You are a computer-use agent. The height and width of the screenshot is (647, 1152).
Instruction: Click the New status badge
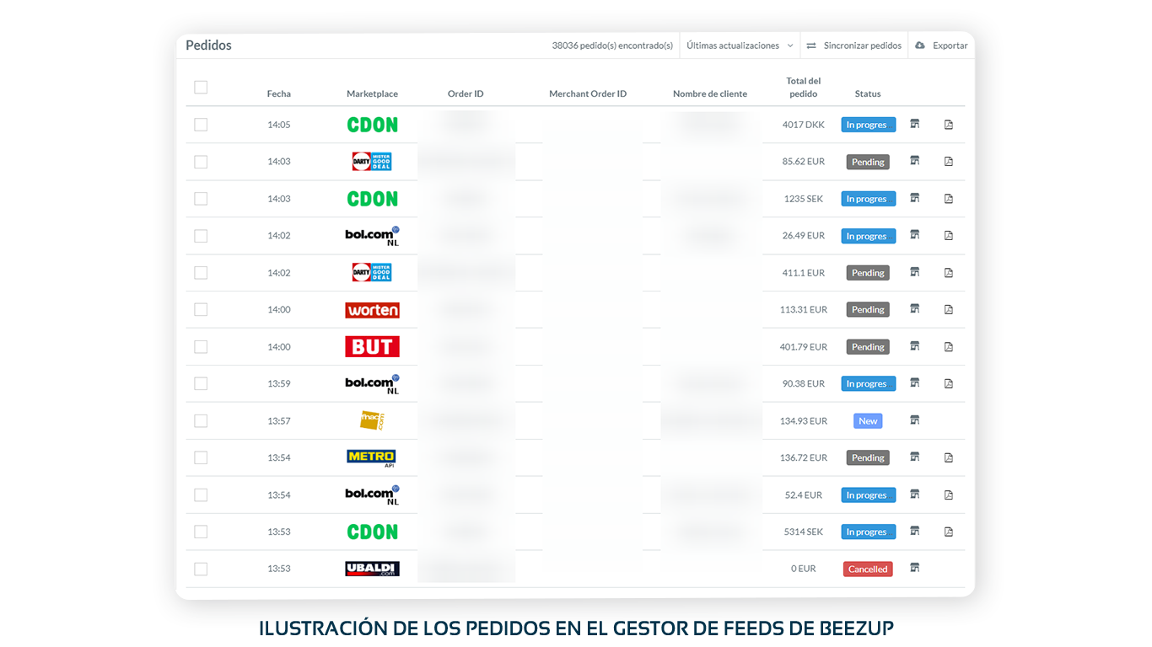868,421
